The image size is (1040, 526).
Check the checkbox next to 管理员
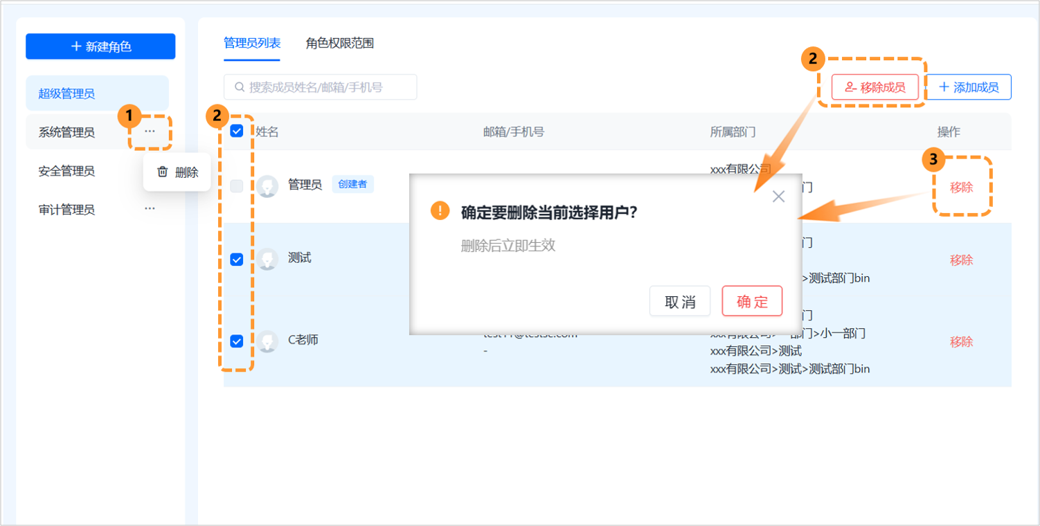[236, 185]
